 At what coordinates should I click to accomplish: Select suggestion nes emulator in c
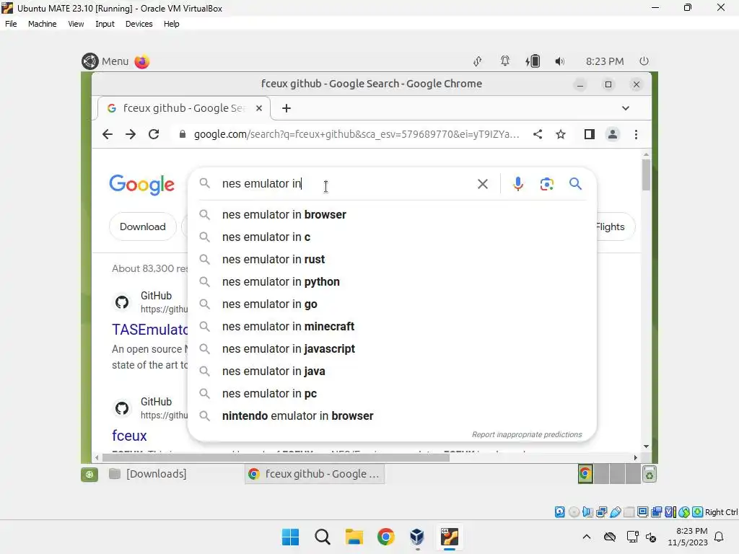(392, 237)
